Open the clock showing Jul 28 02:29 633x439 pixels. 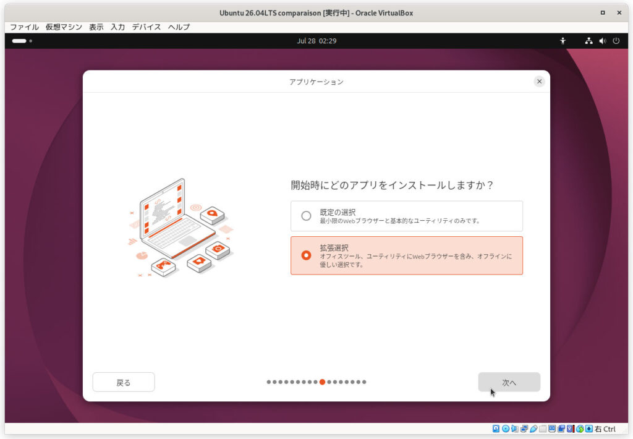click(316, 41)
